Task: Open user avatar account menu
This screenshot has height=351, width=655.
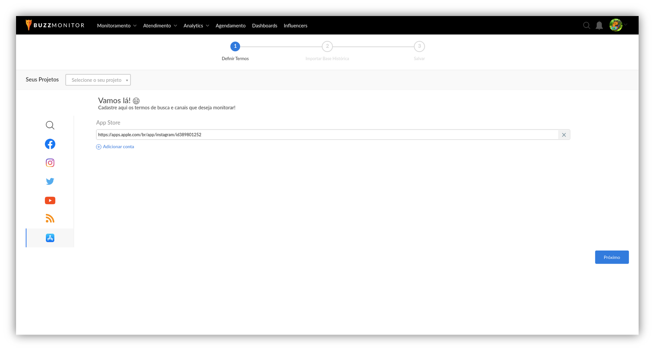Action: tap(617, 25)
